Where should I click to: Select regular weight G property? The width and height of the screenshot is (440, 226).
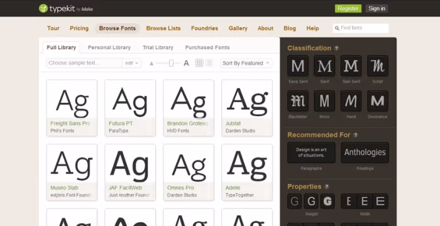click(311, 202)
